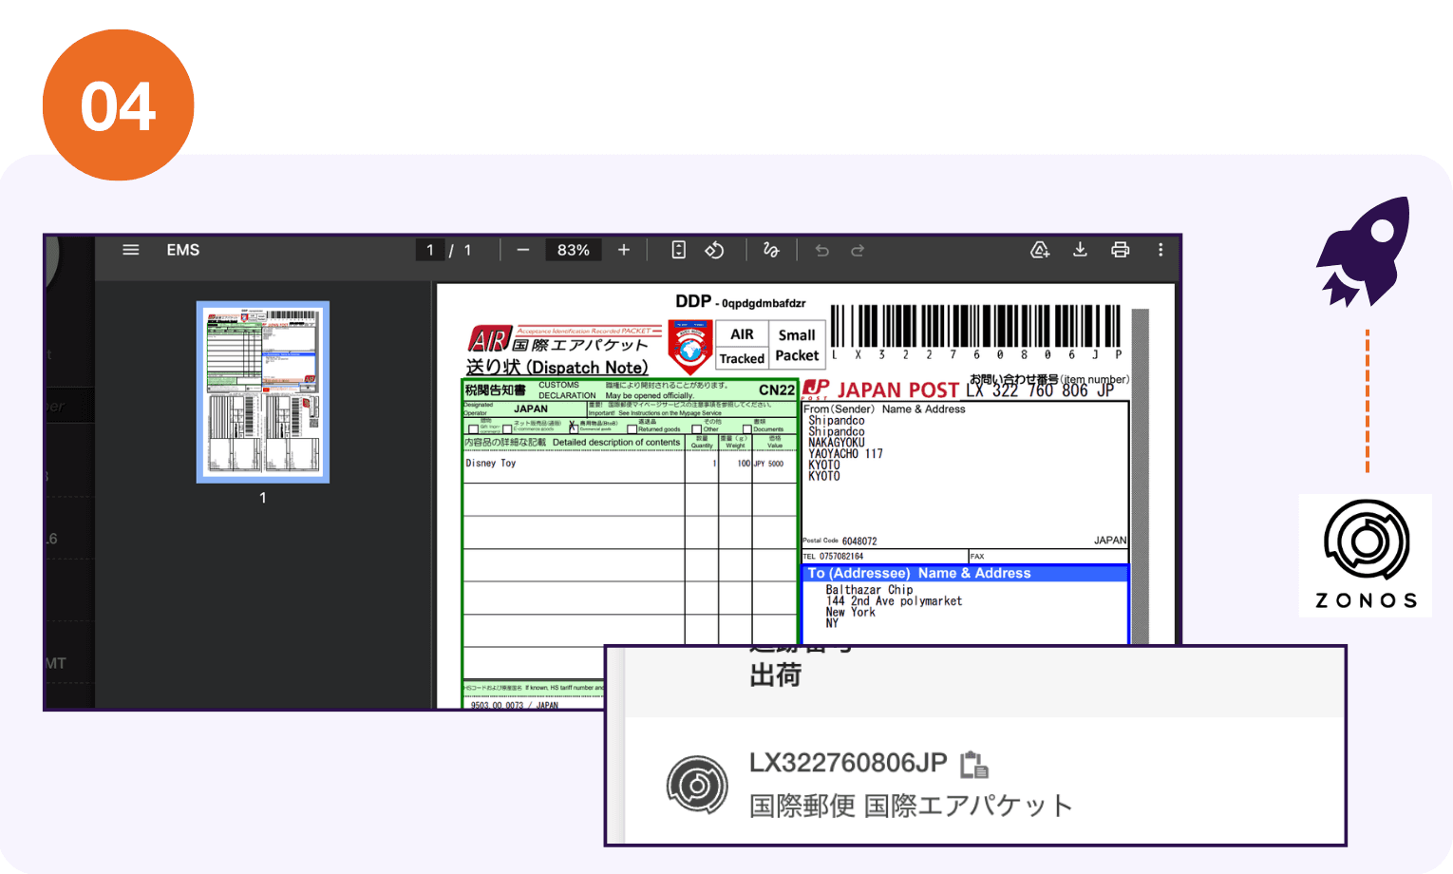Click TEL 0757082164 text
1453x874 pixels.
coord(833,557)
